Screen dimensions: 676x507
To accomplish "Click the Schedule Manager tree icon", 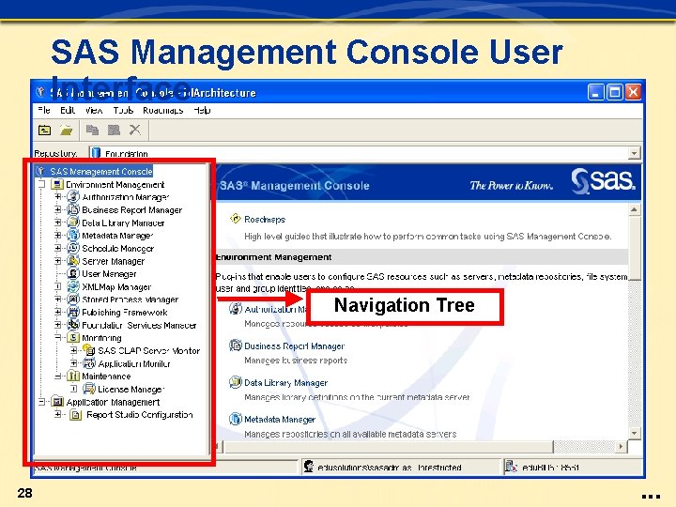I will click(73, 248).
